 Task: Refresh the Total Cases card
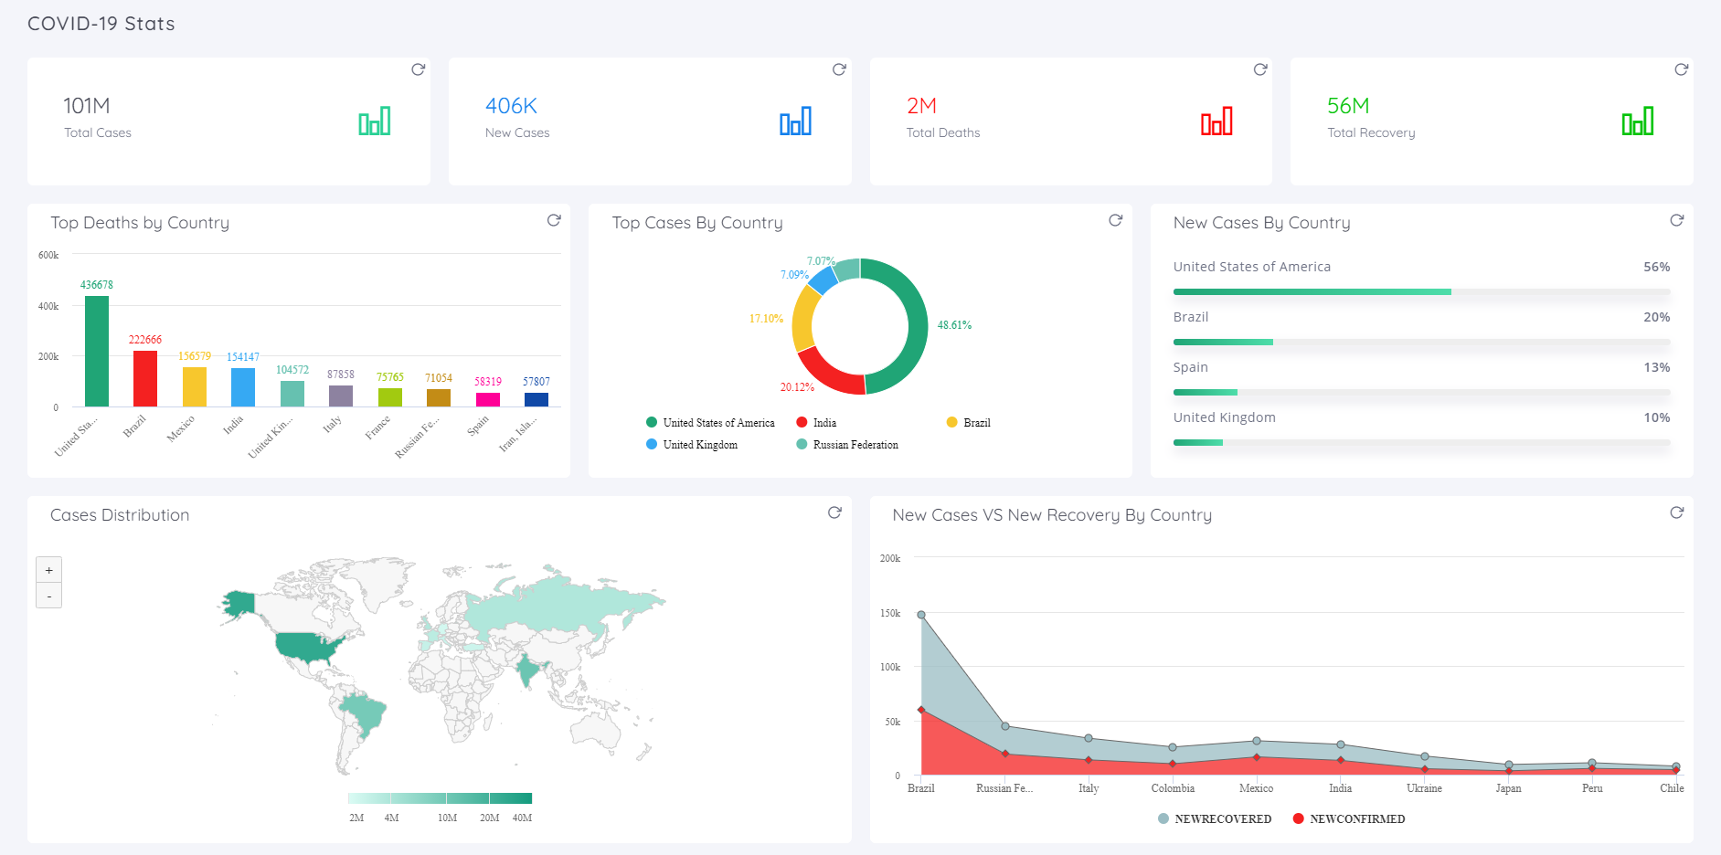pyautogui.click(x=418, y=69)
